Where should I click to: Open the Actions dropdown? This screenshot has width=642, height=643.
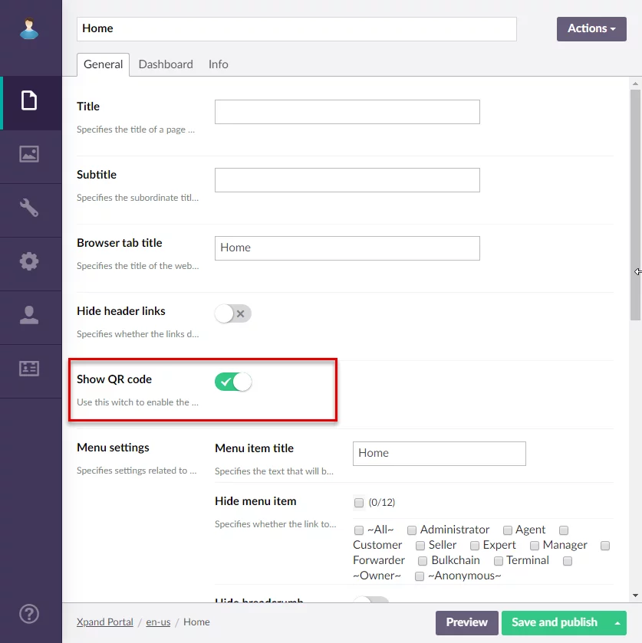[x=591, y=29]
